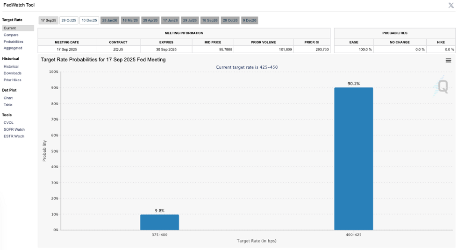Open the 18 Mar26 meeting tab
This screenshot has height=250, width=458.
(x=130, y=21)
